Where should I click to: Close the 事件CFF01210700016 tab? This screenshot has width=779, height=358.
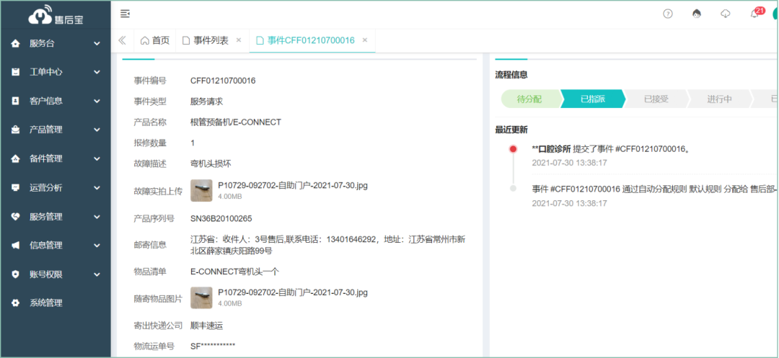coord(365,40)
